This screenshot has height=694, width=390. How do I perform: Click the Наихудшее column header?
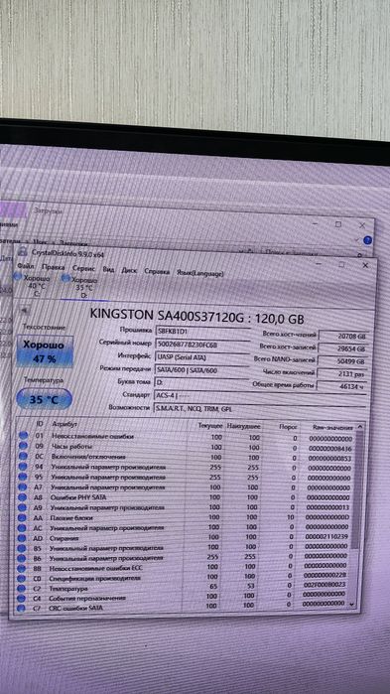click(243, 427)
